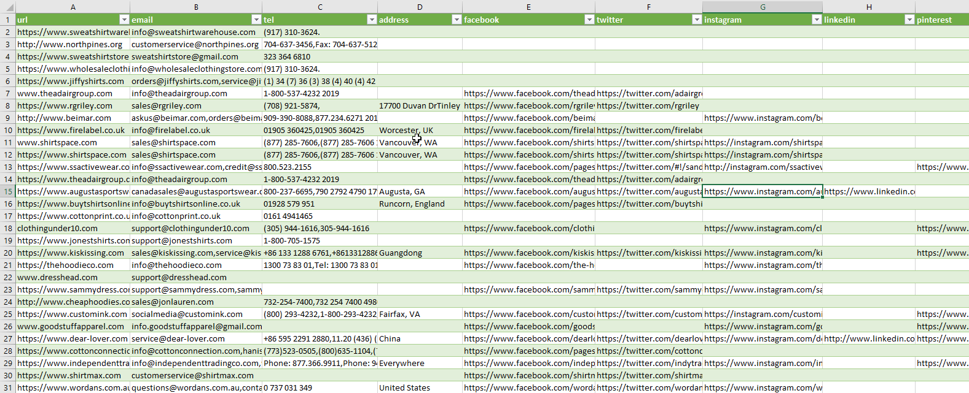
Task: Select the email "info@thehoodieco.com"
Action: click(196, 265)
